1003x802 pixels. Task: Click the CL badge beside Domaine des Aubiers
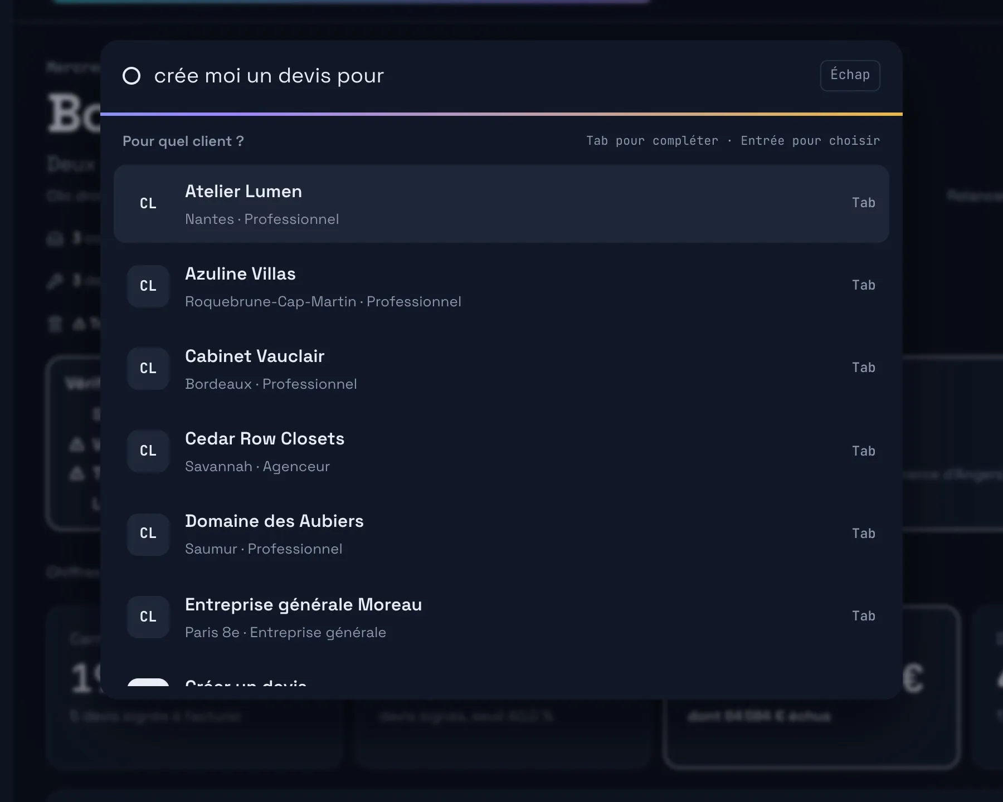[148, 534]
